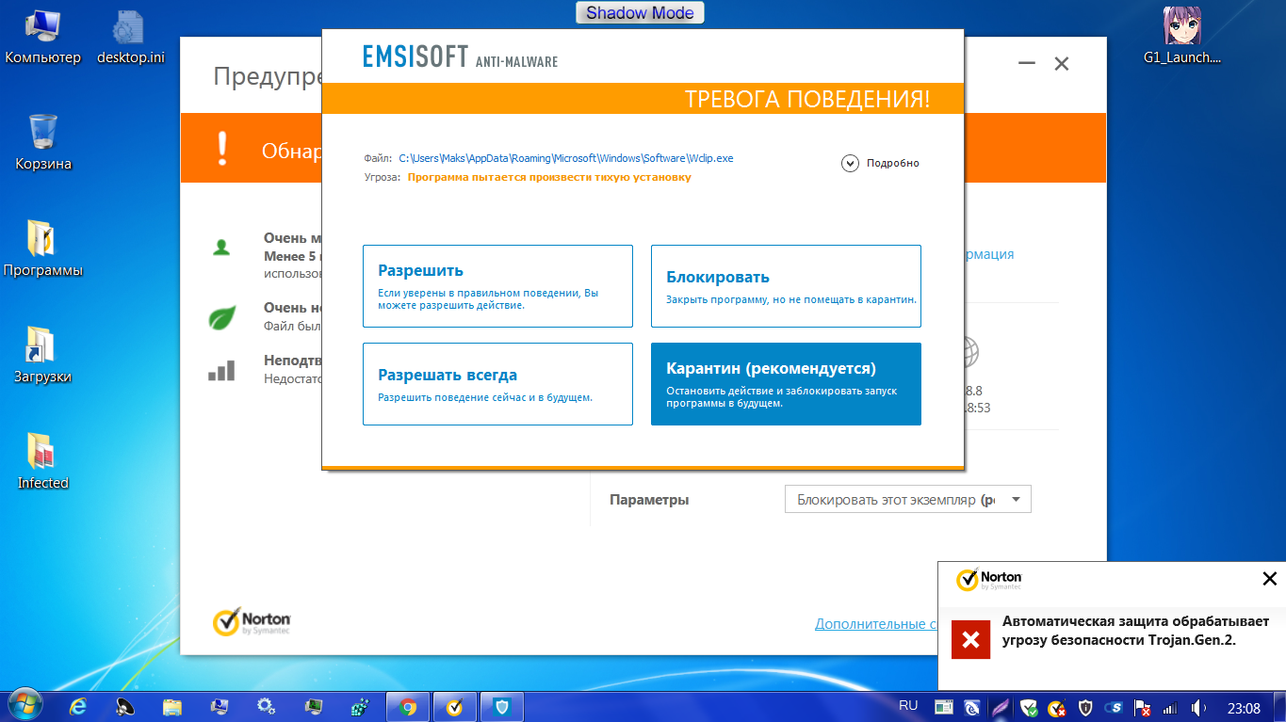Screen dimensions: 1286x722
Task: Open the 23:08 taskbar clock
Action: pyautogui.click(x=1244, y=707)
